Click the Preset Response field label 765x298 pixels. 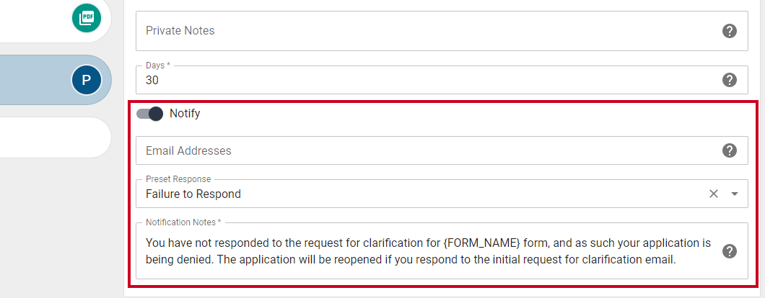point(178,179)
